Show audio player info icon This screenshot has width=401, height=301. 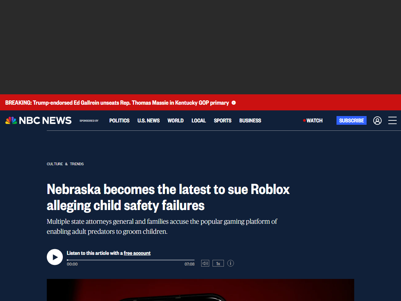231,263
